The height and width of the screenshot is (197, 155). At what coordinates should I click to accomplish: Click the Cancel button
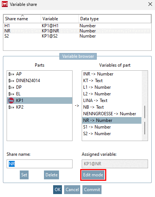(x=72, y=190)
